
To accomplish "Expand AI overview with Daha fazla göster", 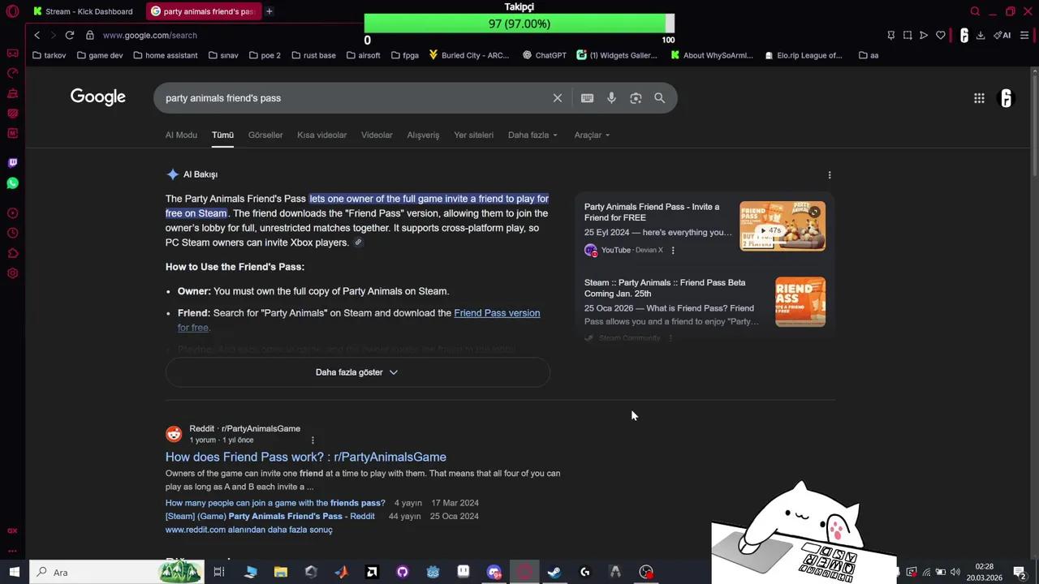I will pyautogui.click(x=357, y=372).
